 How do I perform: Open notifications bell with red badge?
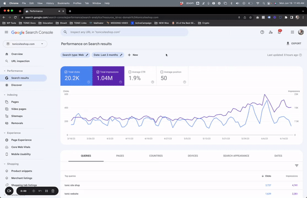[279, 32]
